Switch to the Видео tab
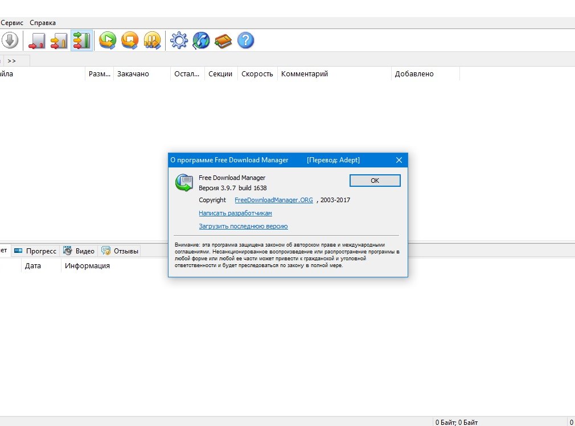 [x=79, y=251]
